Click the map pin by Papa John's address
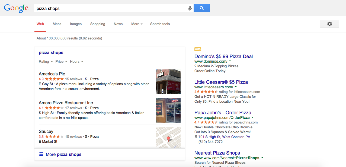 pyautogui.click(x=196, y=137)
